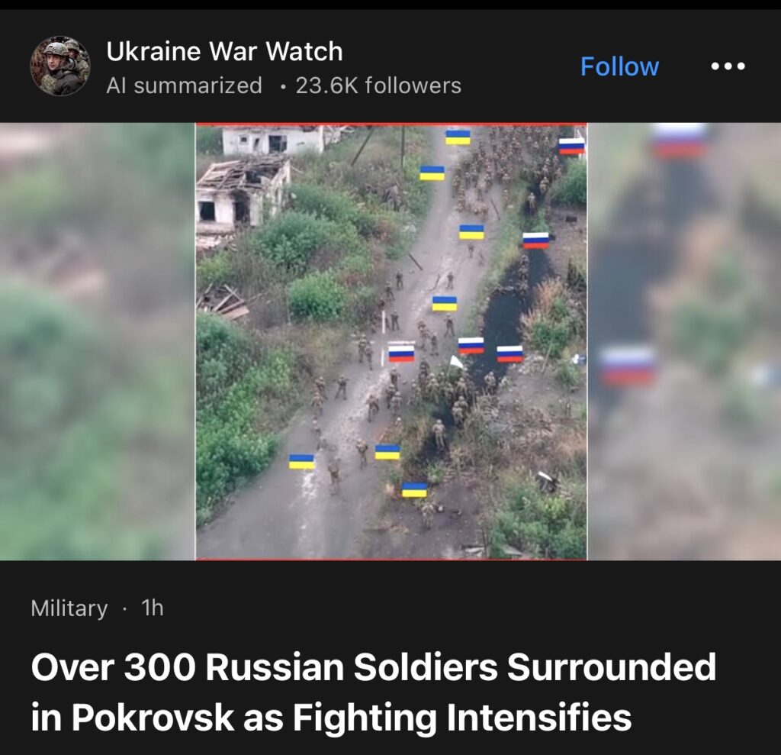Tap the leftmost Ukrainian flag by the roadside

[302, 462]
